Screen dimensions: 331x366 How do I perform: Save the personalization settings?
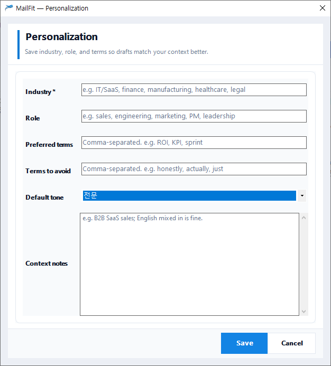pos(244,343)
